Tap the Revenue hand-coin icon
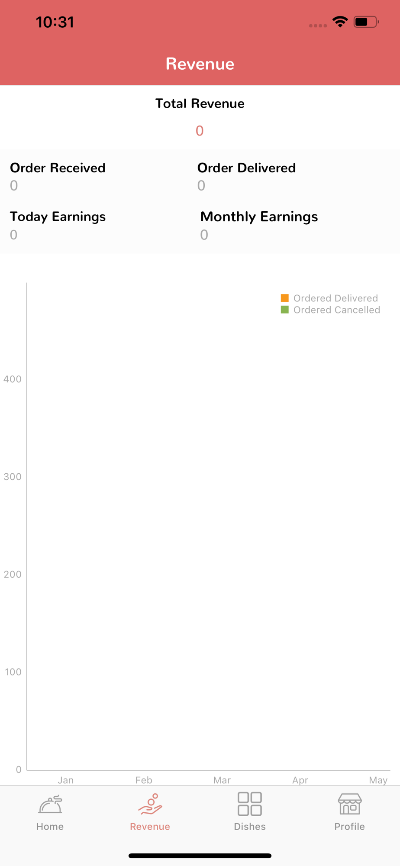Image resolution: width=400 pixels, height=866 pixels. pyautogui.click(x=150, y=804)
